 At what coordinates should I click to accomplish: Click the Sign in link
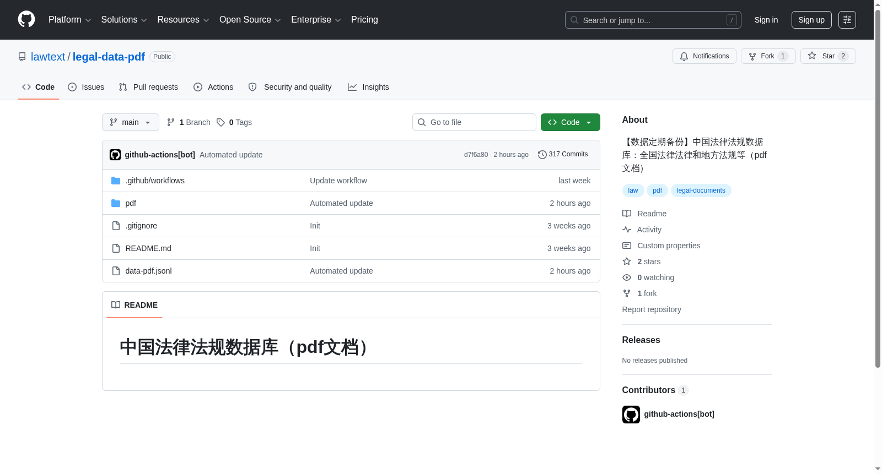coord(766,20)
